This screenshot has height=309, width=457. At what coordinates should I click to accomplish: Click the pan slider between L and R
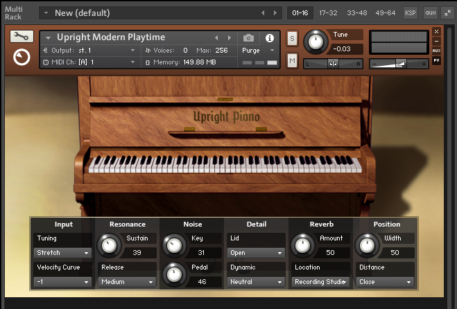333,64
